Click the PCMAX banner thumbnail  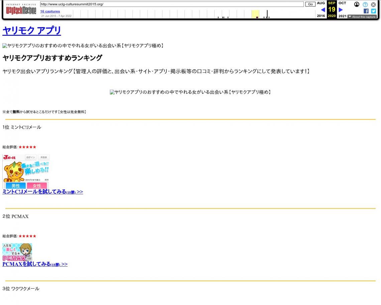tap(17, 252)
